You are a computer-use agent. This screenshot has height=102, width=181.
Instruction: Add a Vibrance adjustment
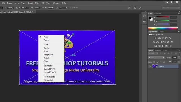170,38
